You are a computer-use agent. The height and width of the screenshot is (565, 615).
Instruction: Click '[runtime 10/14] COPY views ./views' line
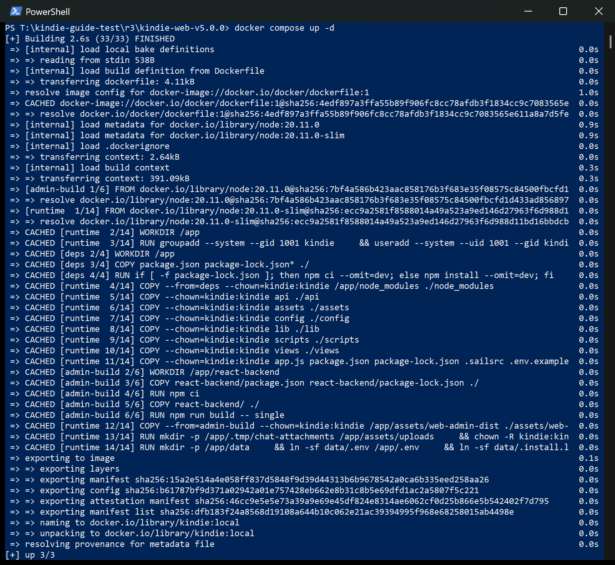[200, 350]
